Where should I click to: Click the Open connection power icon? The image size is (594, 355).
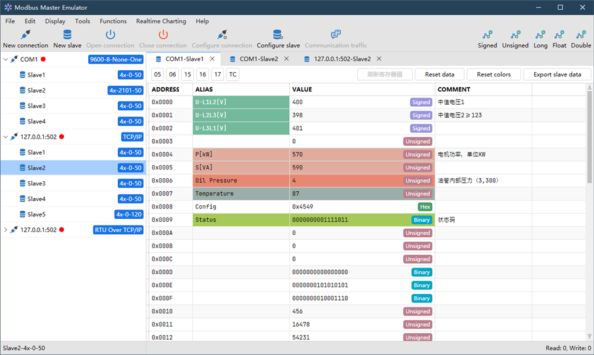[x=110, y=35]
